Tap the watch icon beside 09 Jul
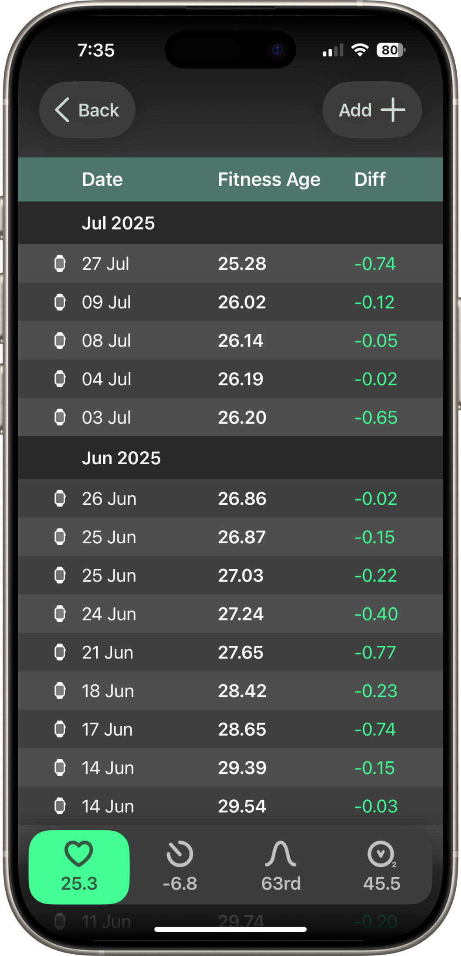Viewport: 461px width, 956px height. click(x=60, y=302)
